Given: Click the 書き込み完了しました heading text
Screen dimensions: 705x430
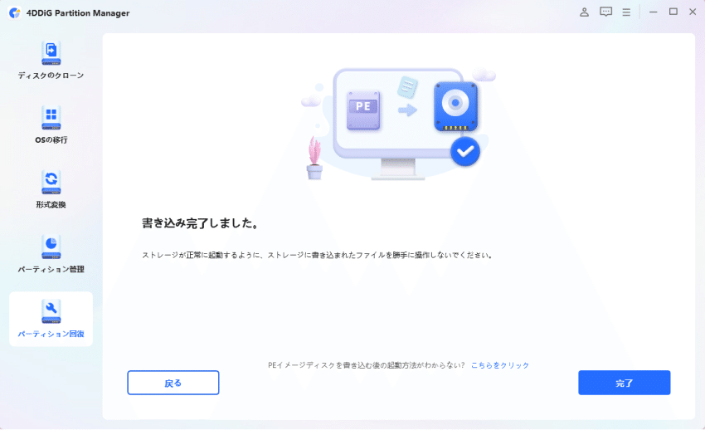Looking at the screenshot, I should click(200, 223).
